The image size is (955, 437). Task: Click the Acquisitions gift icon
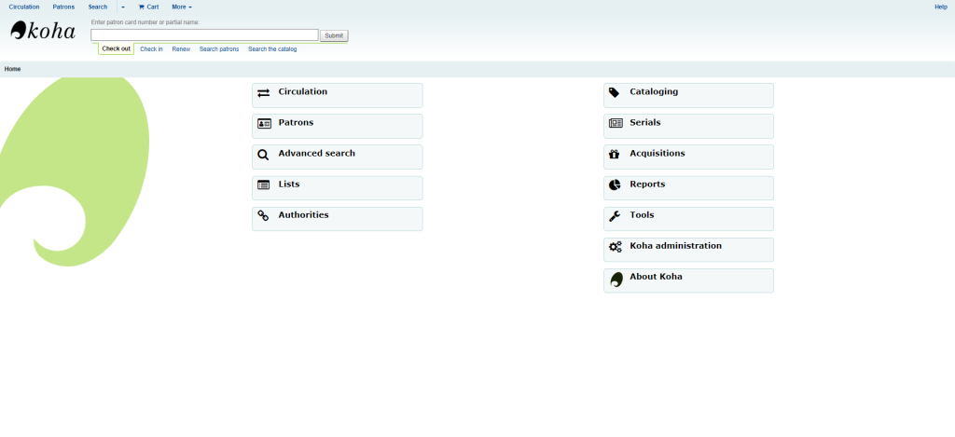615,155
